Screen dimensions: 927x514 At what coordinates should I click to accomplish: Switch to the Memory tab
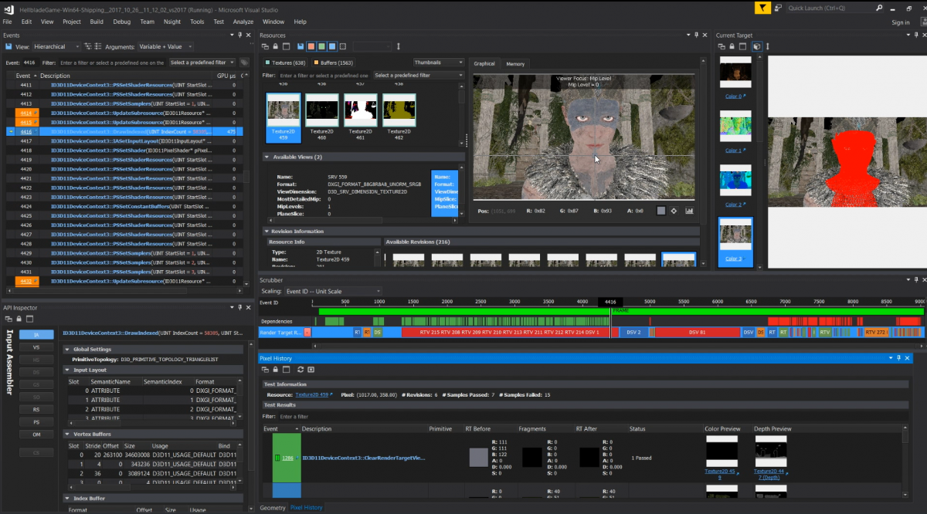(x=515, y=63)
